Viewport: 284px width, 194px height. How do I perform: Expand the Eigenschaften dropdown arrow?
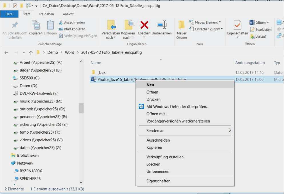[237, 37]
